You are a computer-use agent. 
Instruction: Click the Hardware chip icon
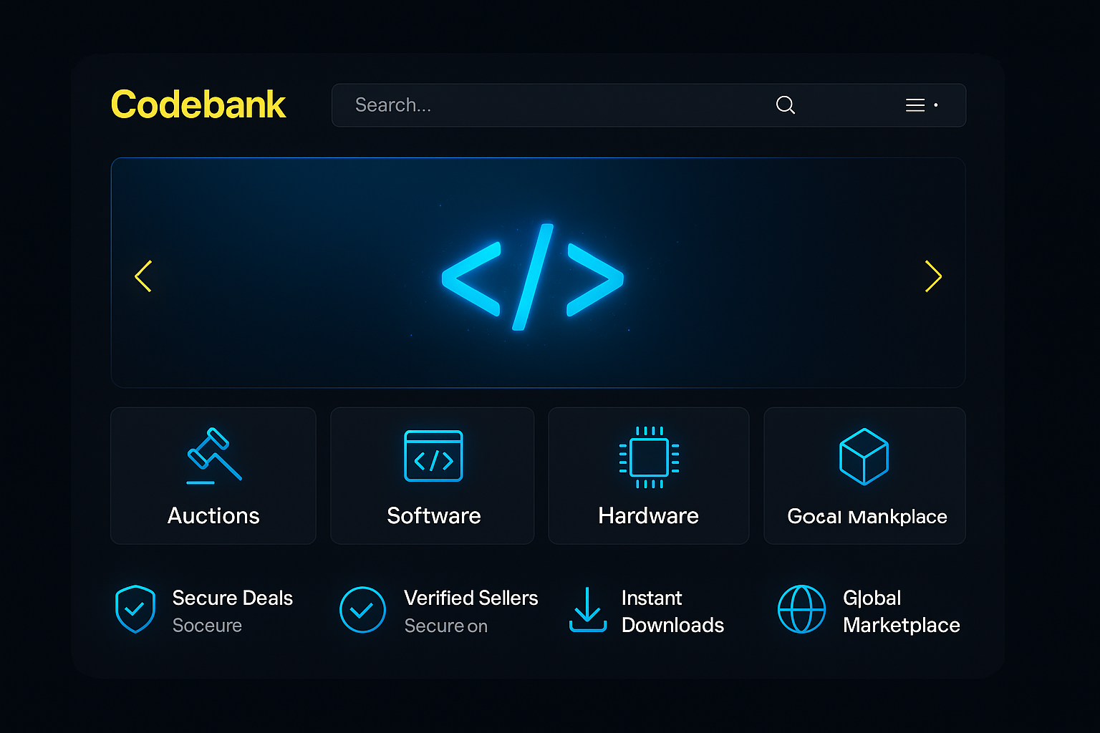tap(649, 457)
